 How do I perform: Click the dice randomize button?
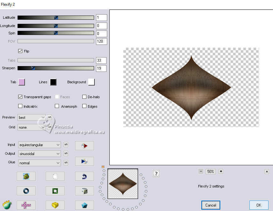pyautogui.click(x=85, y=191)
